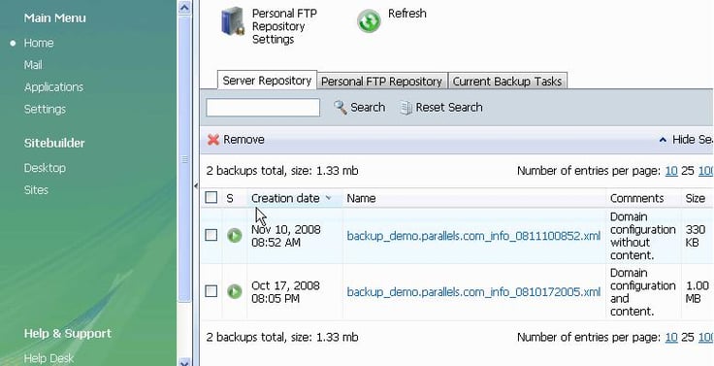Screen dimensions: 714x366
Task: Open Settings in Main Menu
Action: coord(45,110)
